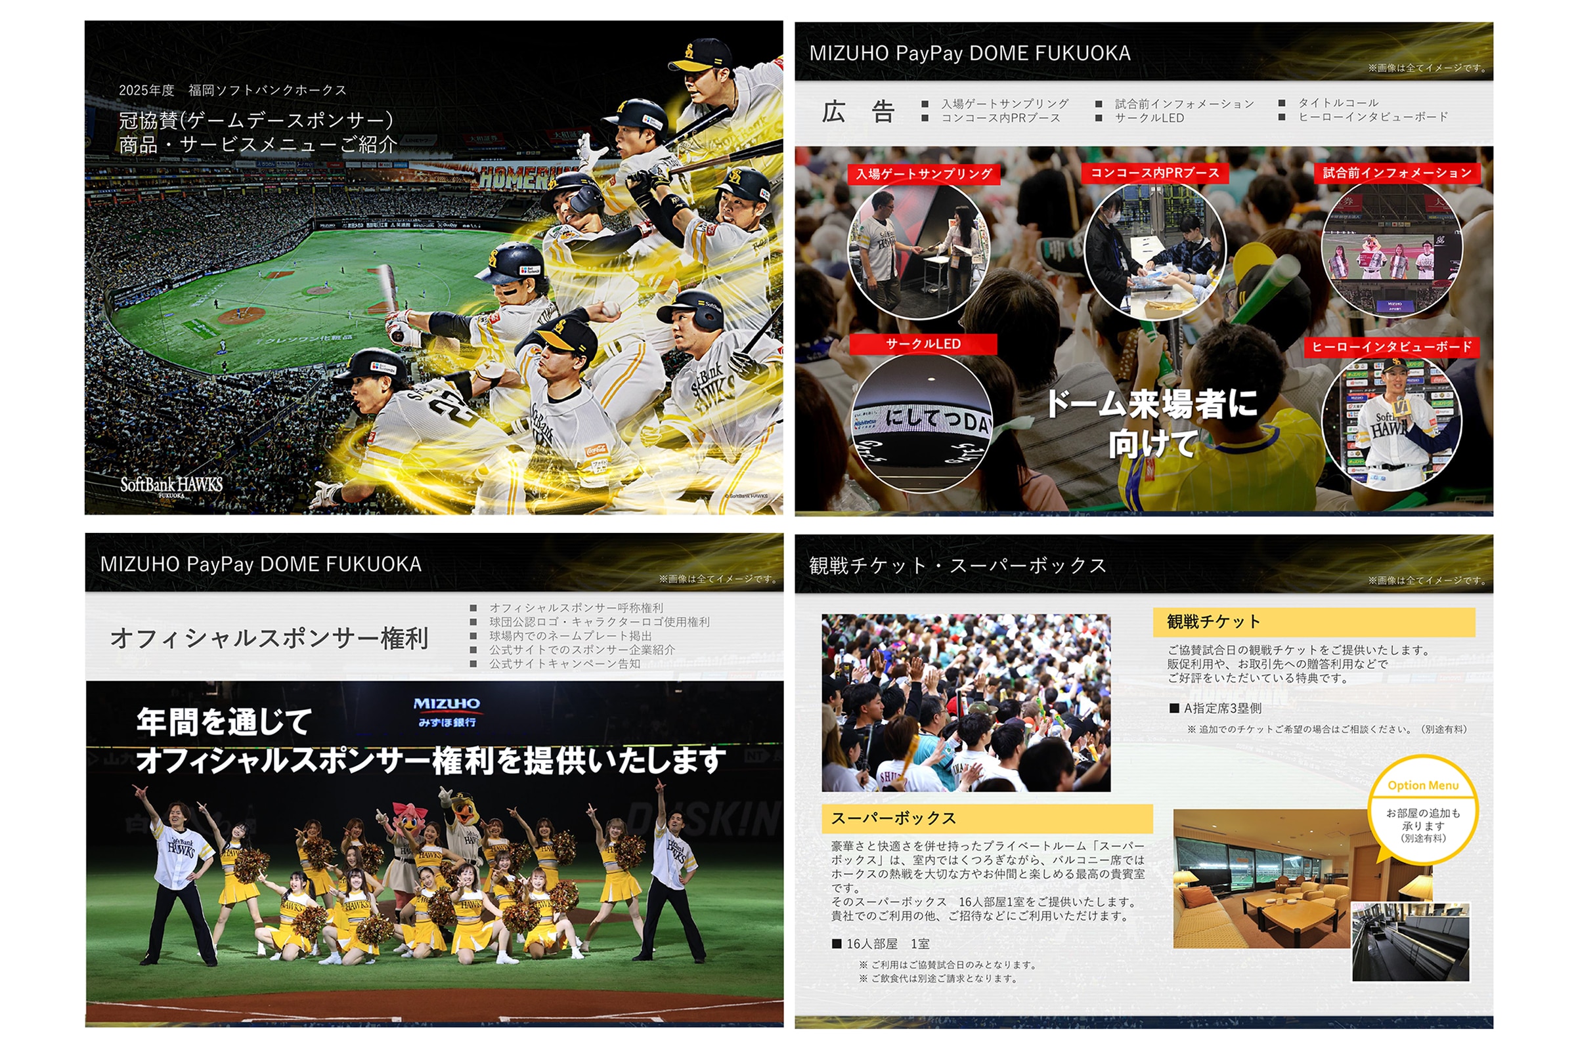The height and width of the screenshot is (1050, 1576).
Task: Click the SoftBank HAWKS logo on cover slide
Action: coord(171,486)
